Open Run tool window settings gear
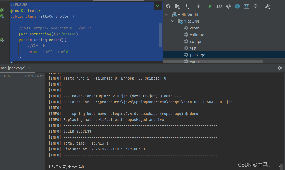 [280, 68]
